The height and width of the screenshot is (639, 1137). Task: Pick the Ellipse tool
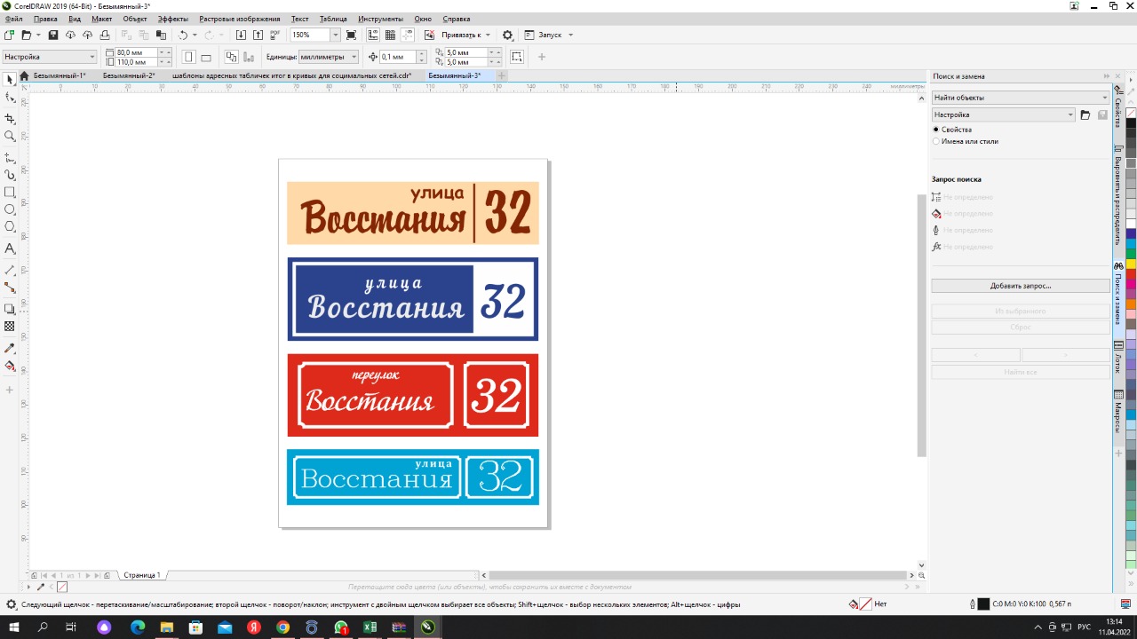tap(10, 210)
